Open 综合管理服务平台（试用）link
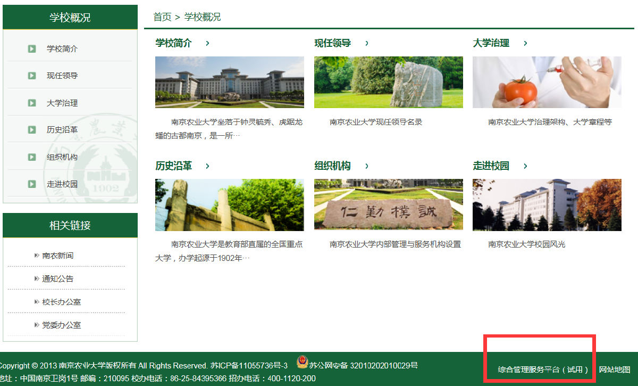Image resolution: width=638 pixels, height=386 pixels. click(x=543, y=369)
